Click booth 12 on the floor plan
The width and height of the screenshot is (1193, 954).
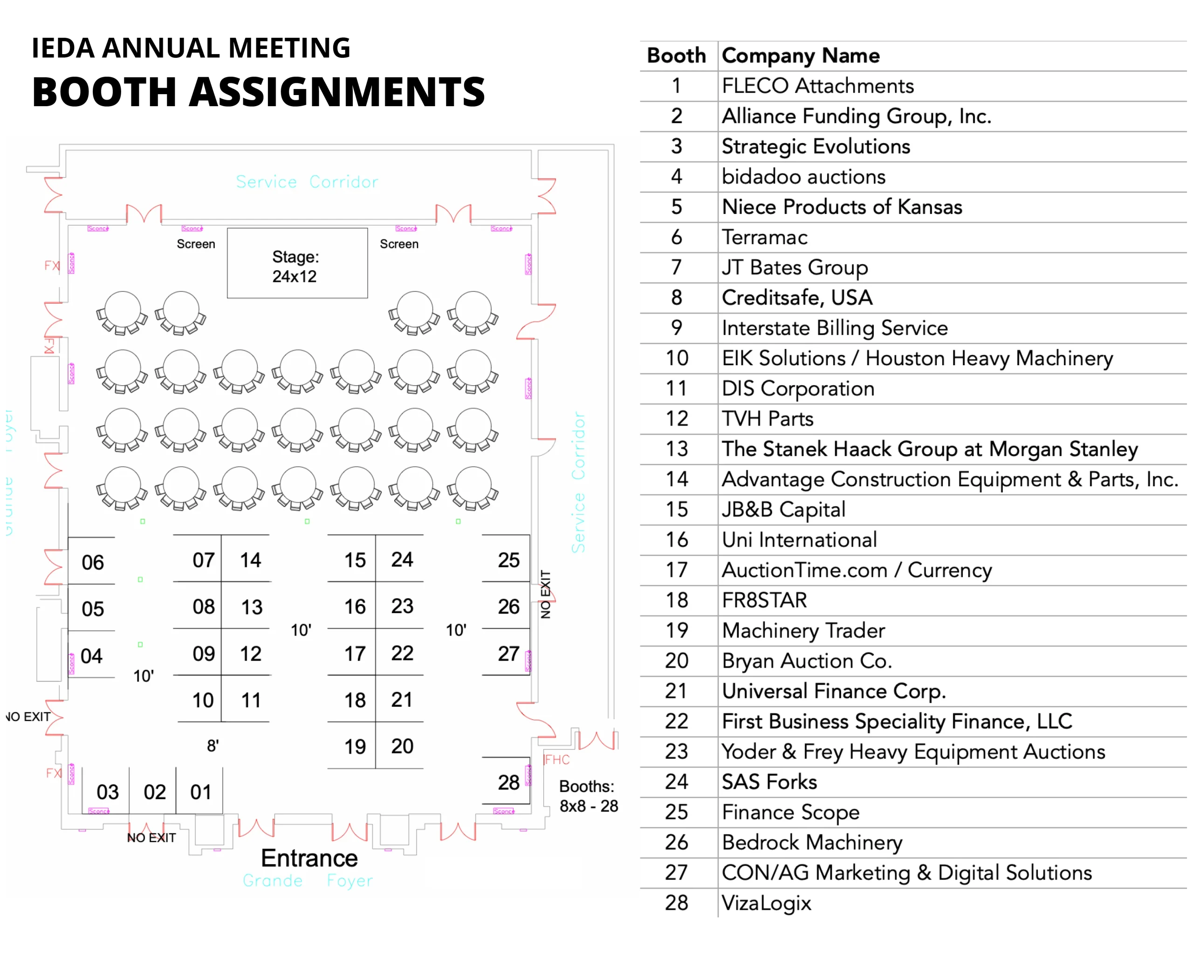click(250, 654)
